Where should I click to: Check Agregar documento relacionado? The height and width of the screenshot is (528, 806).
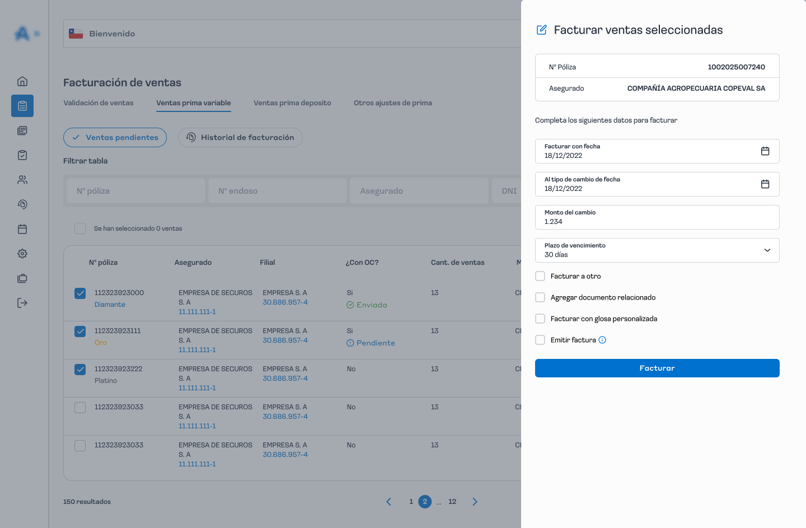(540, 297)
